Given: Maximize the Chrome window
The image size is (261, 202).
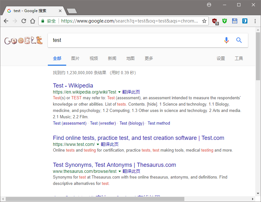Looking at the screenshot, I should tap(239, 5).
